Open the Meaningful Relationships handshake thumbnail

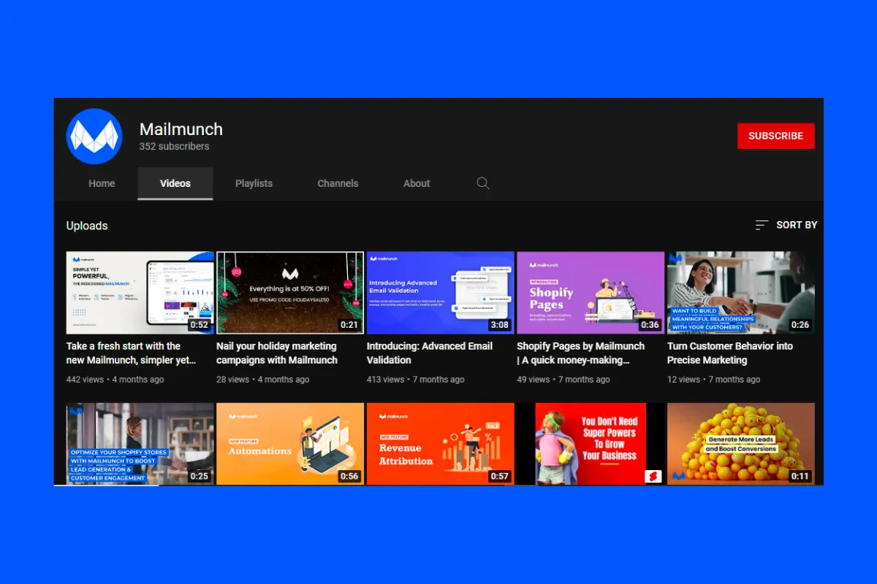(741, 293)
